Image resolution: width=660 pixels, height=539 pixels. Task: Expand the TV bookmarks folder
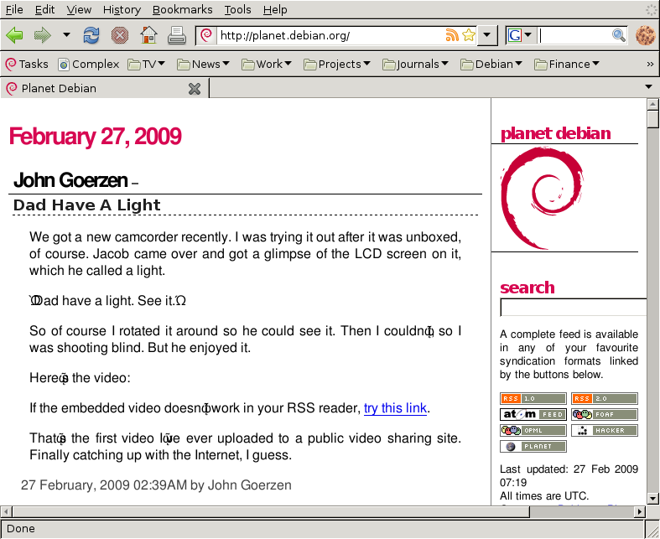tap(147, 64)
